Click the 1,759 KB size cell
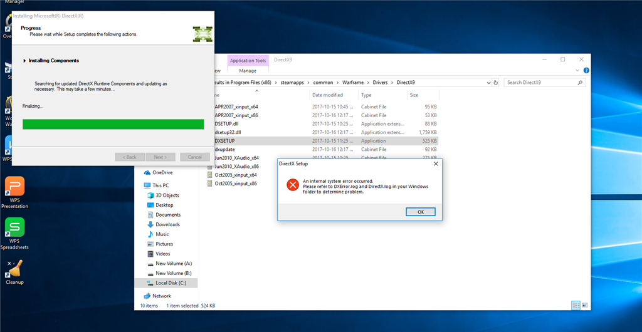 pos(428,132)
